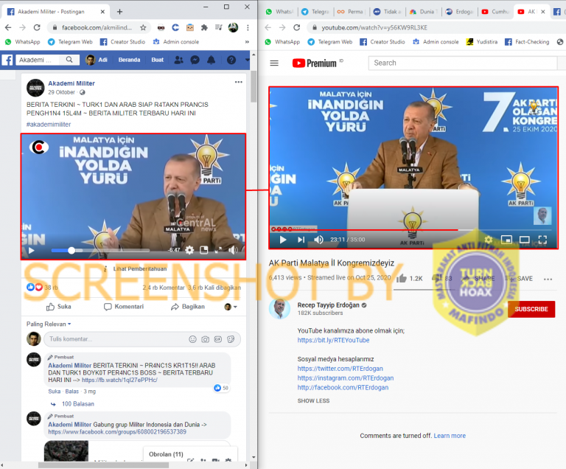Open the fb.watch link in first comment
This screenshot has height=469, width=566.
click(119, 380)
